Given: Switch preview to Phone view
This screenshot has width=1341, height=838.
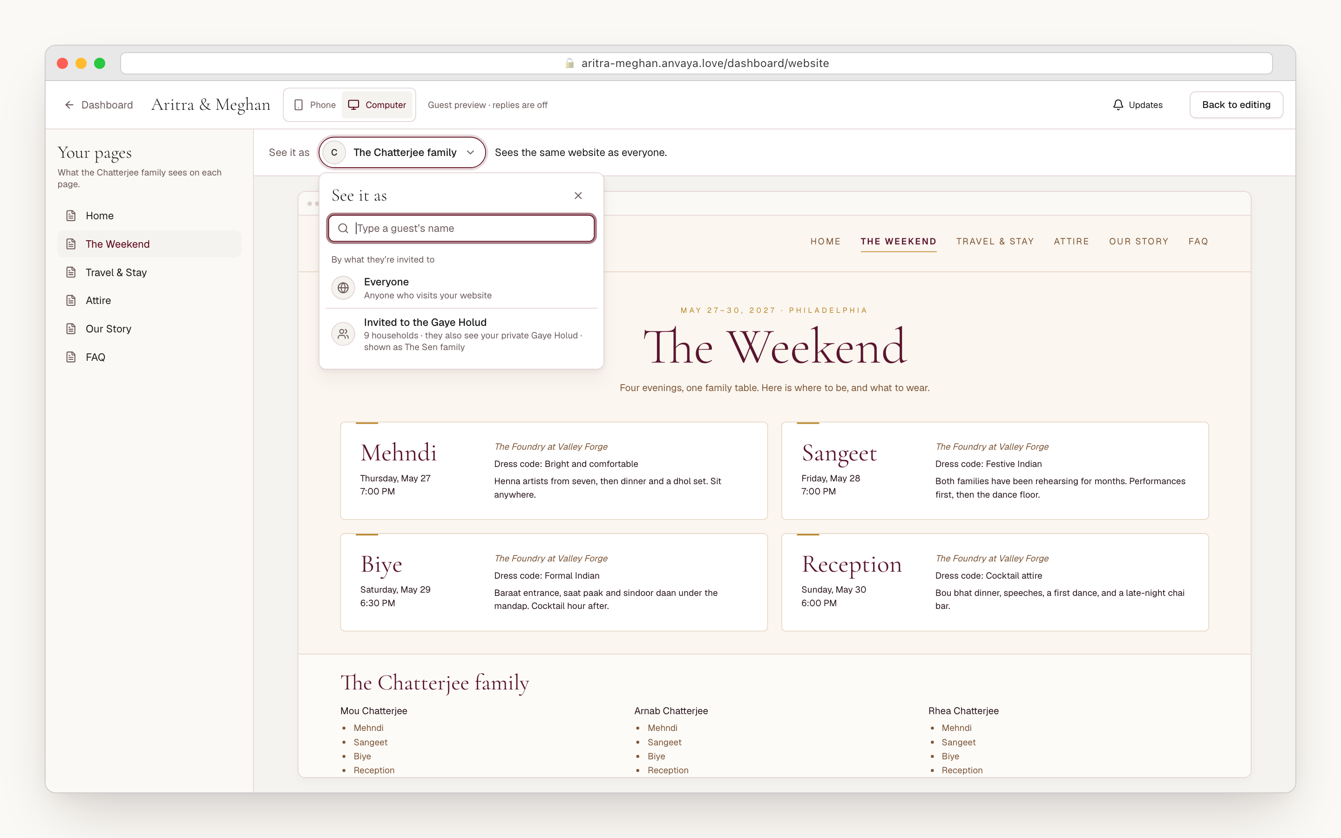Looking at the screenshot, I should coord(315,105).
